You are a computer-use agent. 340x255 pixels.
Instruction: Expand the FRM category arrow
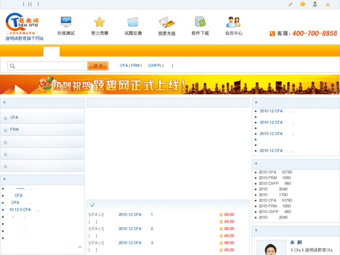click(x=6, y=130)
